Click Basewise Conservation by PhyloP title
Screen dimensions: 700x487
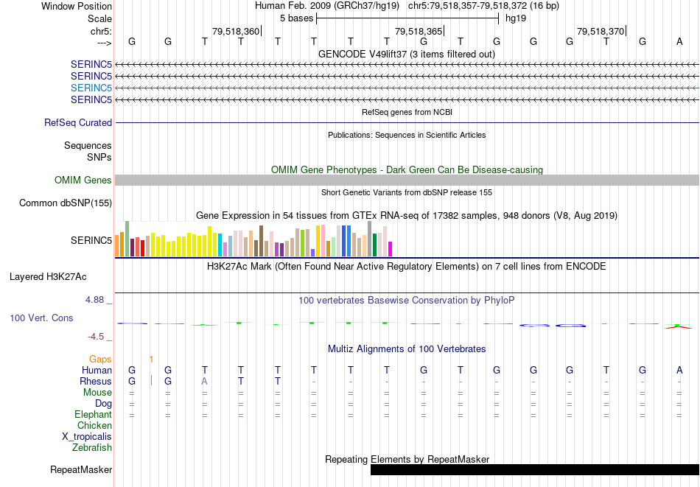pyautogui.click(x=407, y=301)
